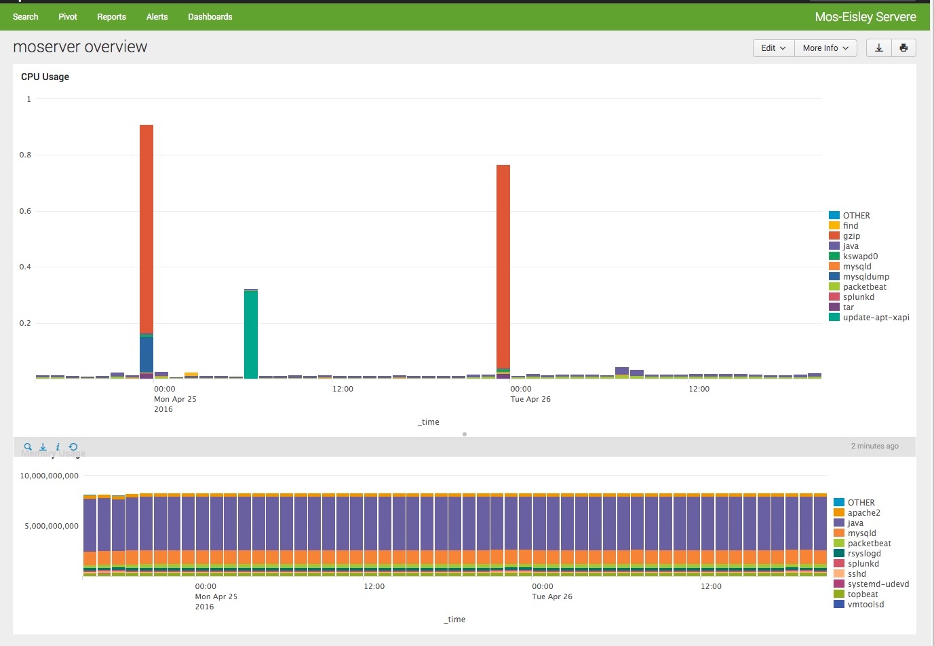Image resolution: width=934 pixels, height=646 pixels.
Task: Click the gzip legend color swatch
Action: (834, 236)
